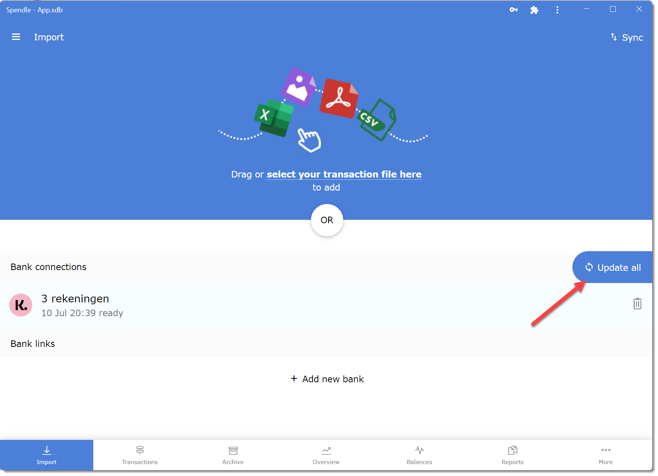Click the purple image file icon
This screenshot has width=658, height=476.
298,87
